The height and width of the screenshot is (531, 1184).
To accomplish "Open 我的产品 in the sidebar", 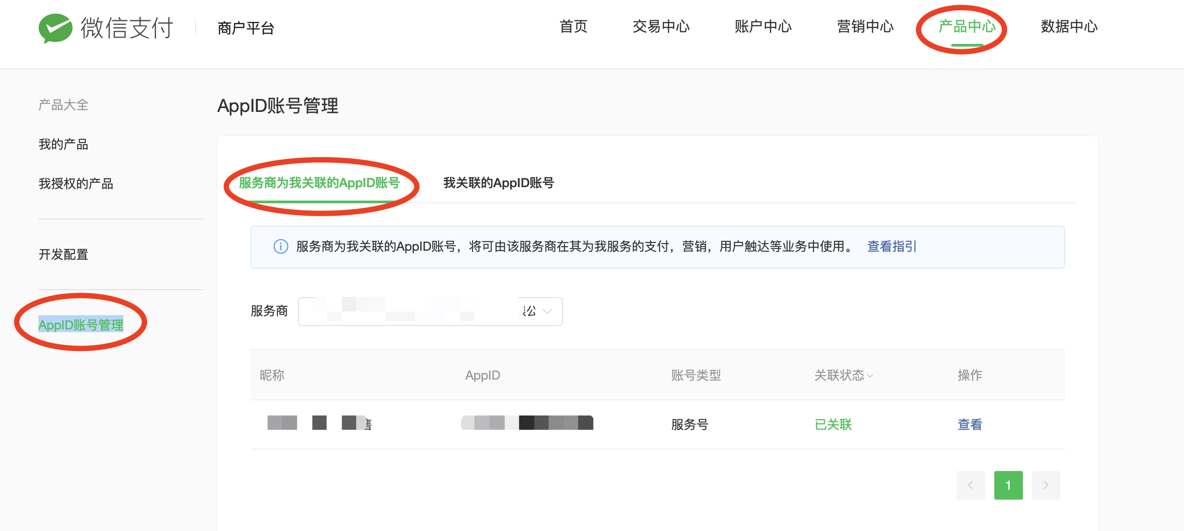I will point(64,144).
